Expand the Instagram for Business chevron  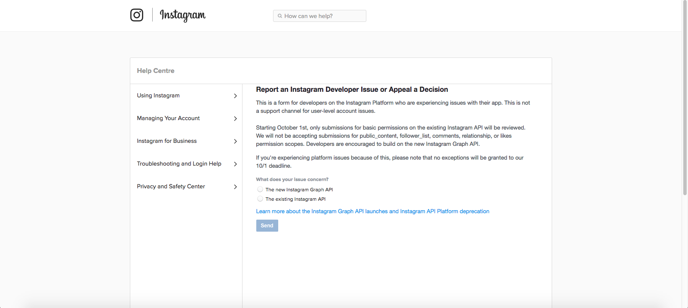click(235, 141)
